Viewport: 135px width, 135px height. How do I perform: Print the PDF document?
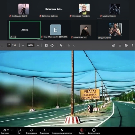[126, 45]
